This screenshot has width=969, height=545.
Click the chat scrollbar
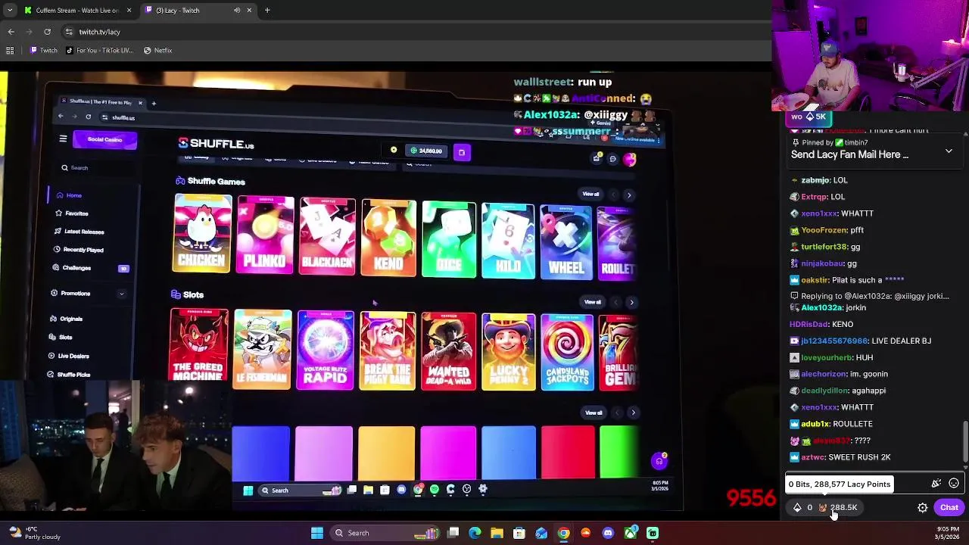click(964, 441)
